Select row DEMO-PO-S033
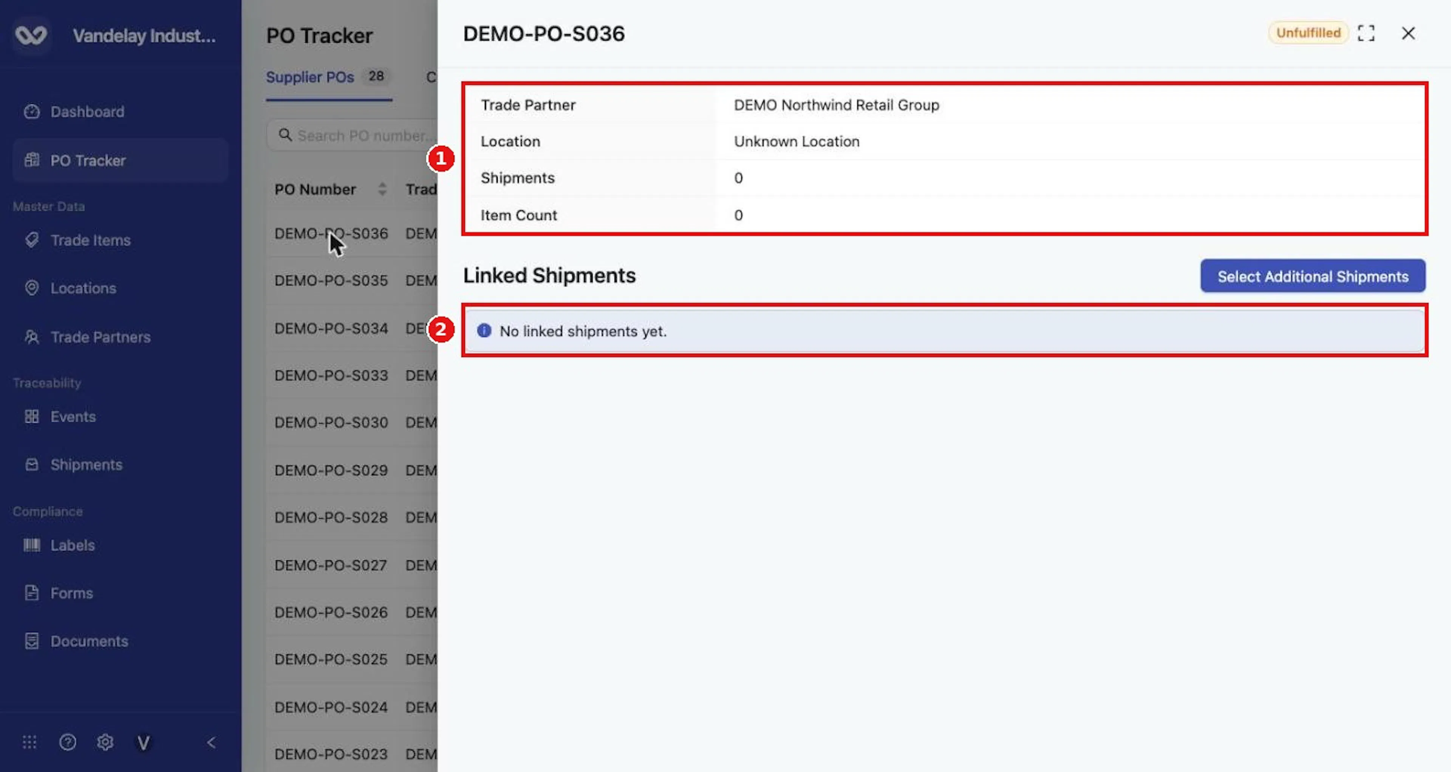Viewport: 1451px width, 772px height. click(x=351, y=375)
